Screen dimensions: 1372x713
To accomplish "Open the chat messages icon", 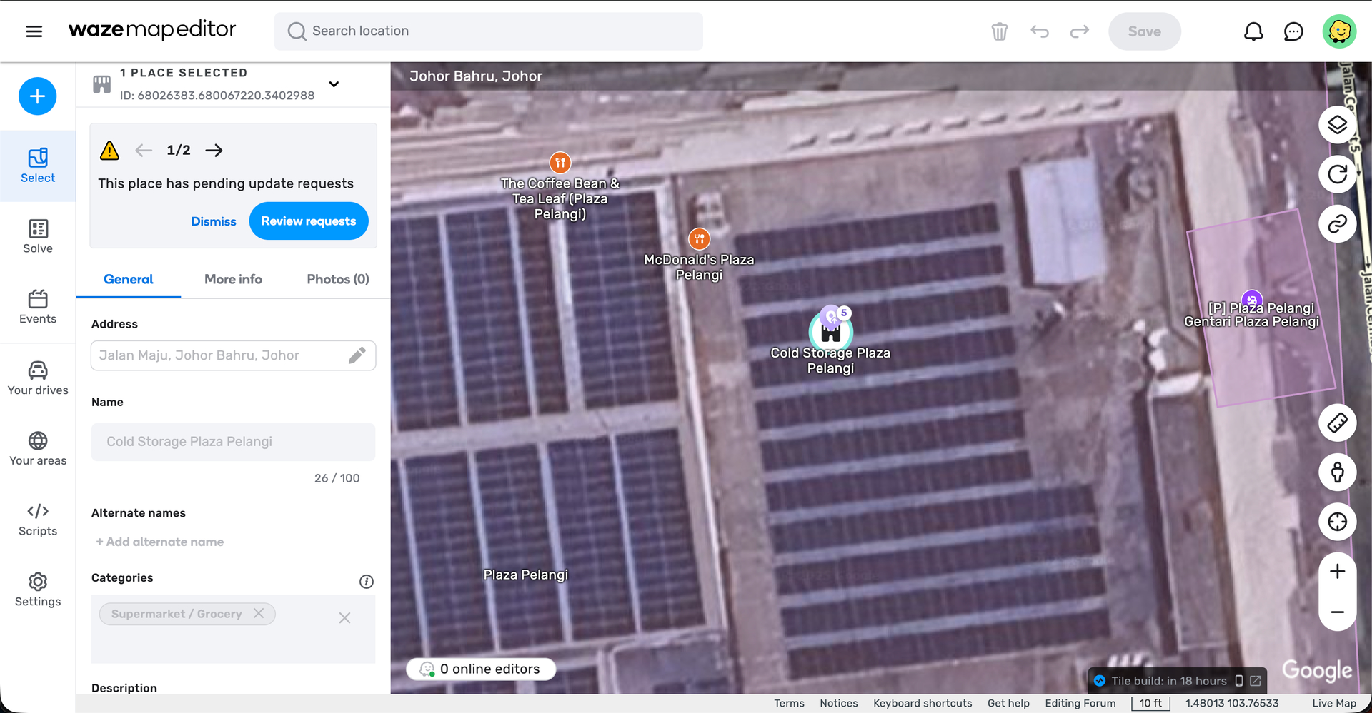I will pyautogui.click(x=1293, y=31).
